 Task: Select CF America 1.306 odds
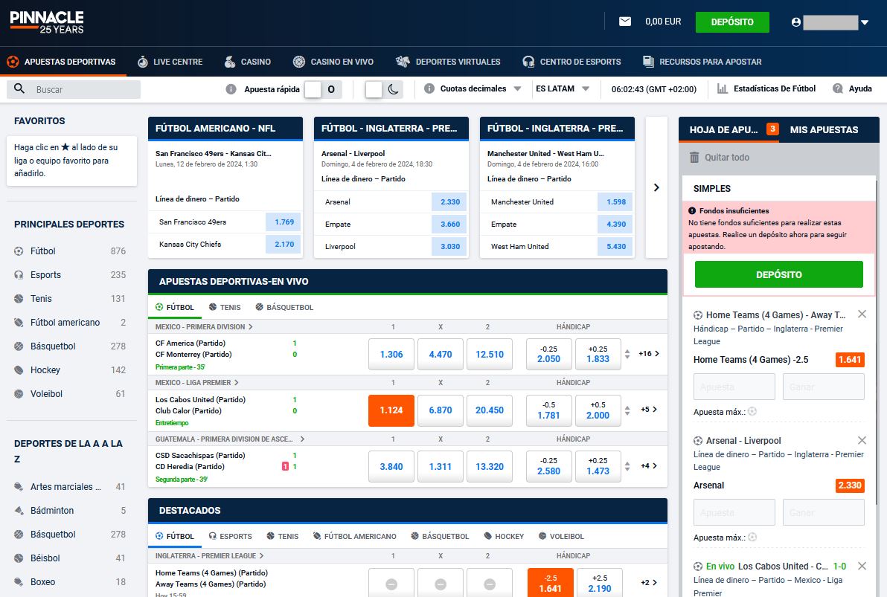pyautogui.click(x=391, y=355)
